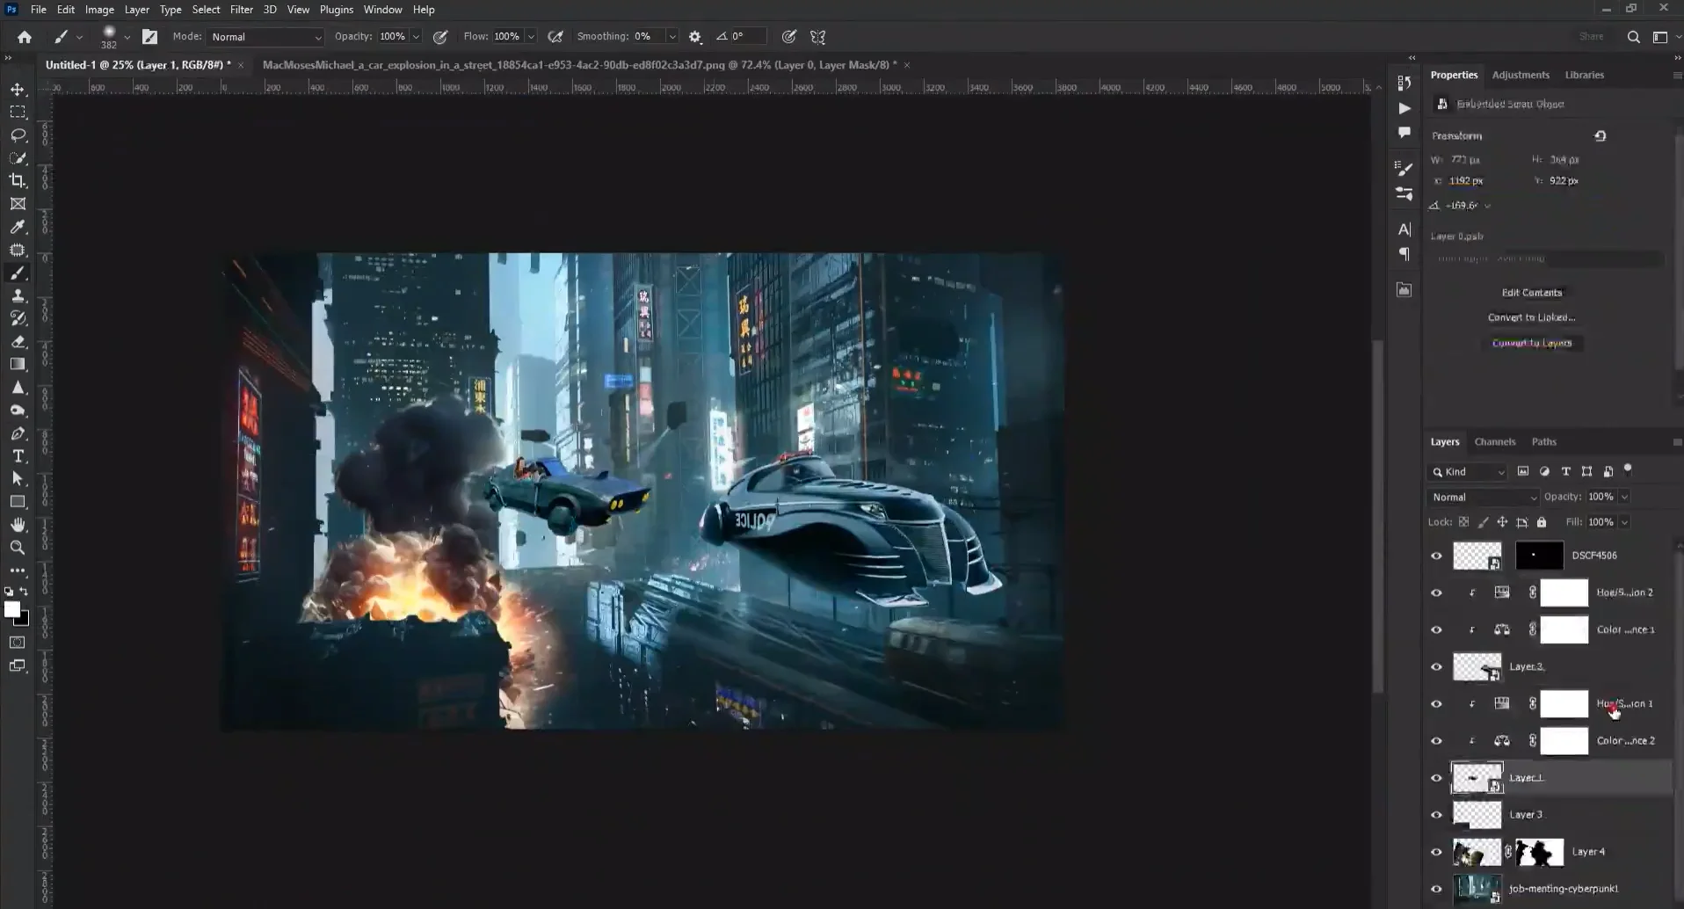Open the layer Opacity dropdown arrow

1624,498
